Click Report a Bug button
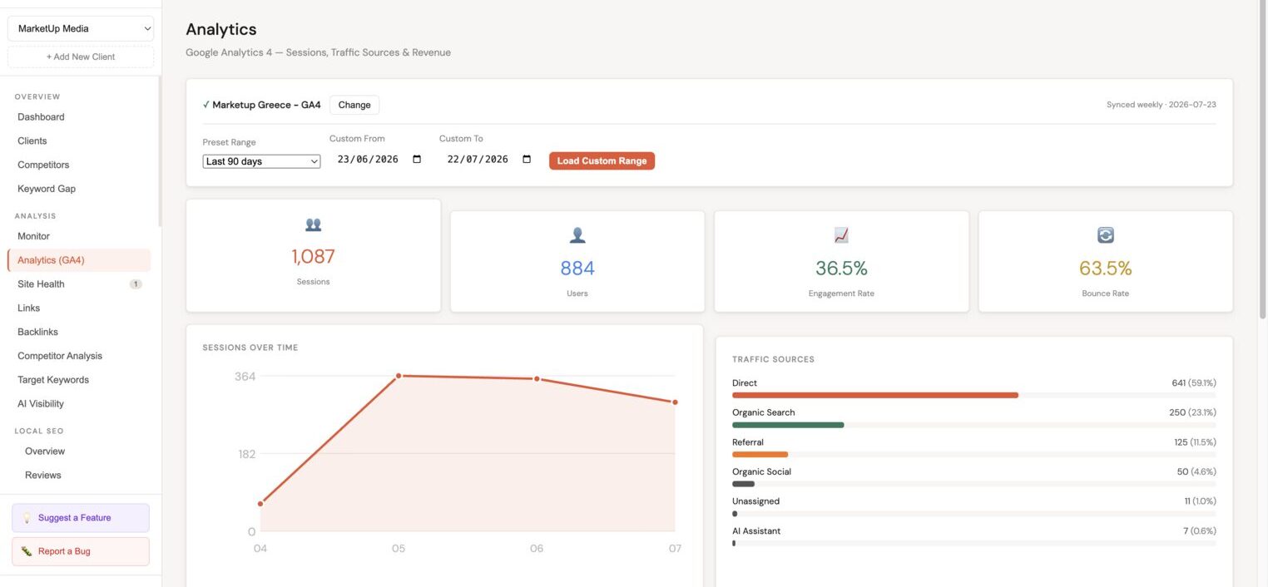This screenshot has height=587, width=1268. click(81, 551)
